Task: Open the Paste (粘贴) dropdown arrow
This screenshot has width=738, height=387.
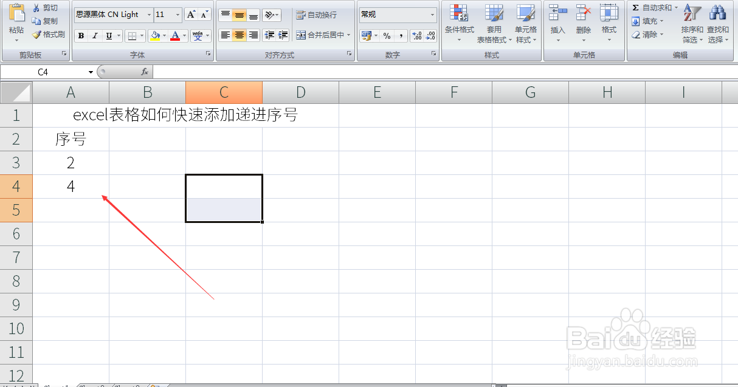Action: (x=16, y=41)
